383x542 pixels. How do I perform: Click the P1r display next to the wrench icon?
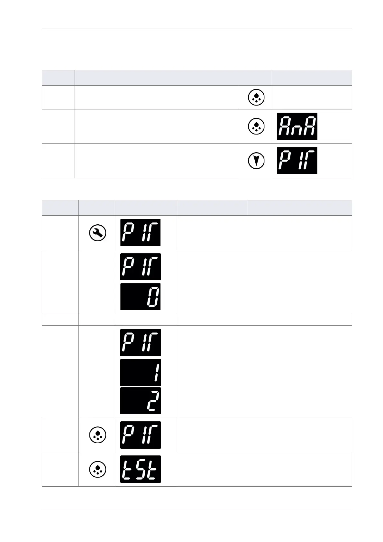click(x=140, y=233)
